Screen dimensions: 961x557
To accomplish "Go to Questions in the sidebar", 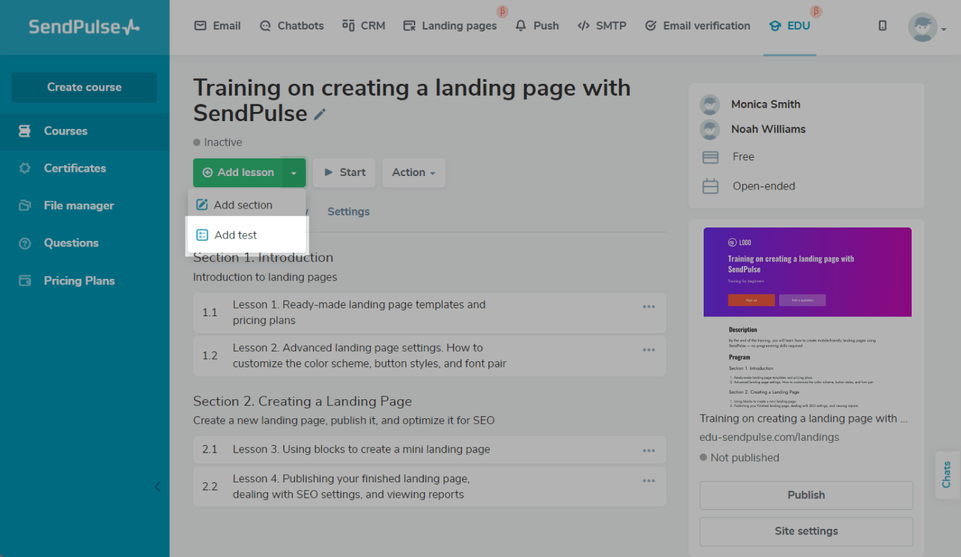I will pos(71,243).
